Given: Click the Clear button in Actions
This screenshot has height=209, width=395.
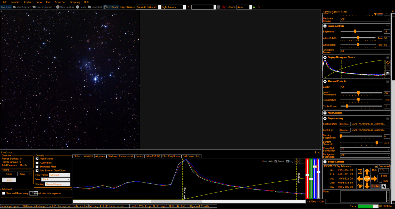Looking at the screenshot, I should click(x=9, y=174).
